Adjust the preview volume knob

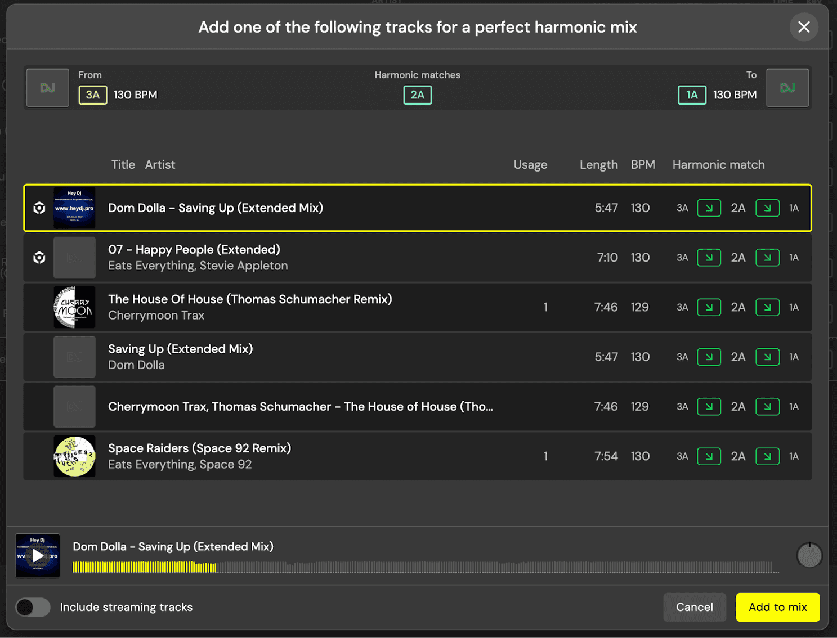(x=809, y=556)
